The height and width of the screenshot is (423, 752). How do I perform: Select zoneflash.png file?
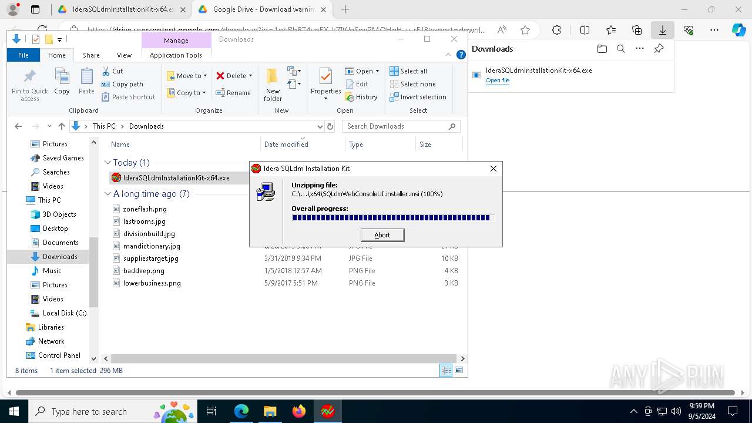click(145, 209)
